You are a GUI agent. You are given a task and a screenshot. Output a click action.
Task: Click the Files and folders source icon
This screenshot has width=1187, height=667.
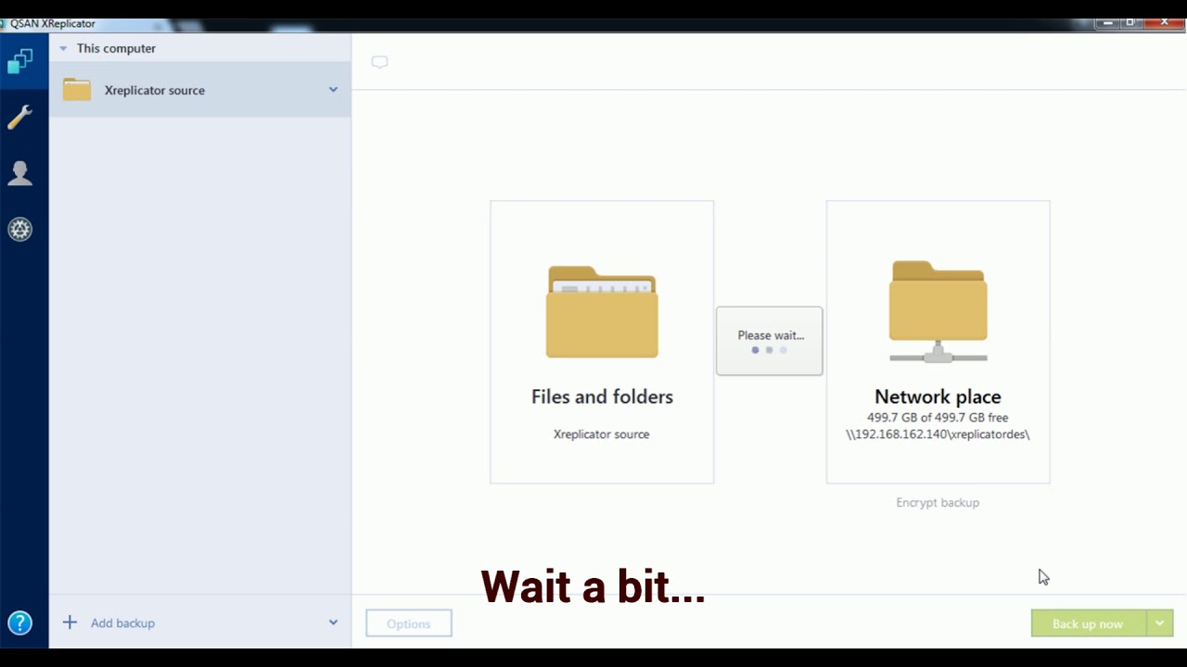coord(602,312)
